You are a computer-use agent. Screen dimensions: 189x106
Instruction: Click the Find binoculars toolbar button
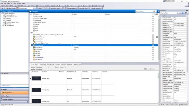pyautogui.click(x=85, y=6)
